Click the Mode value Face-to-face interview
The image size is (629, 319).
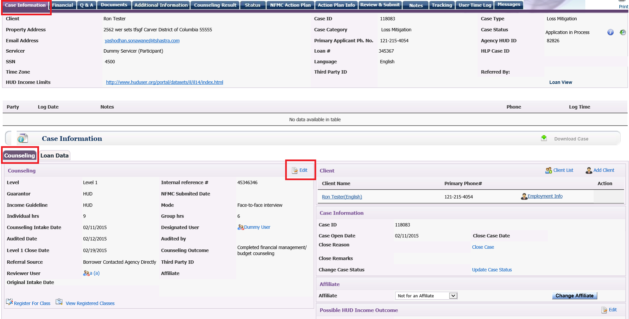point(259,205)
